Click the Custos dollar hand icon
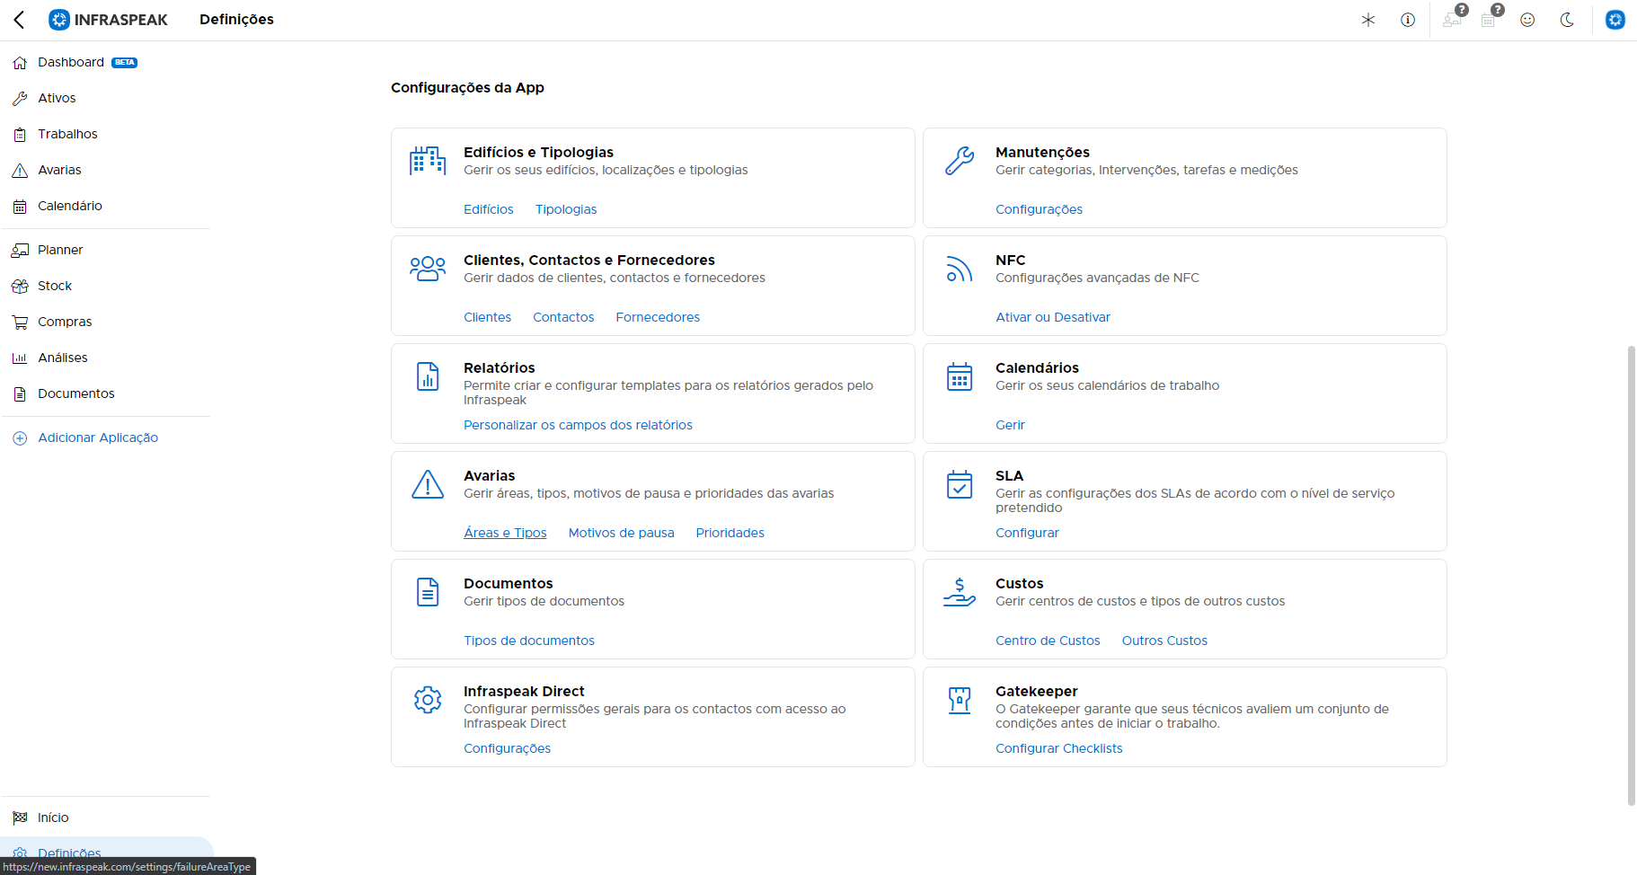 point(960,592)
